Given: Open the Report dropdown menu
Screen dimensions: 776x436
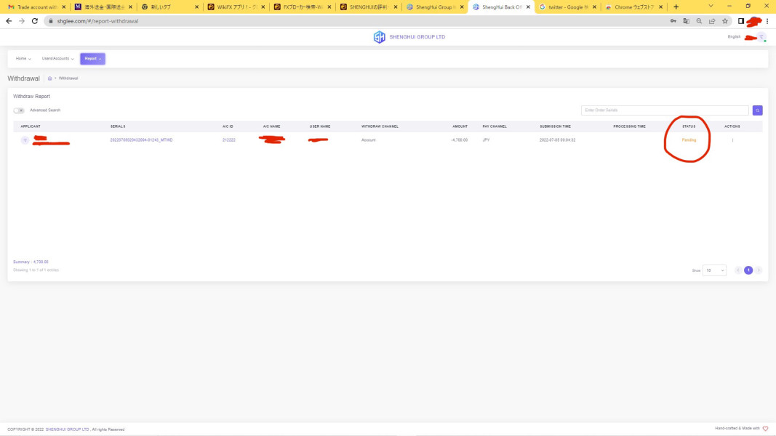Looking at the screenshot, I should pos(92,59).
